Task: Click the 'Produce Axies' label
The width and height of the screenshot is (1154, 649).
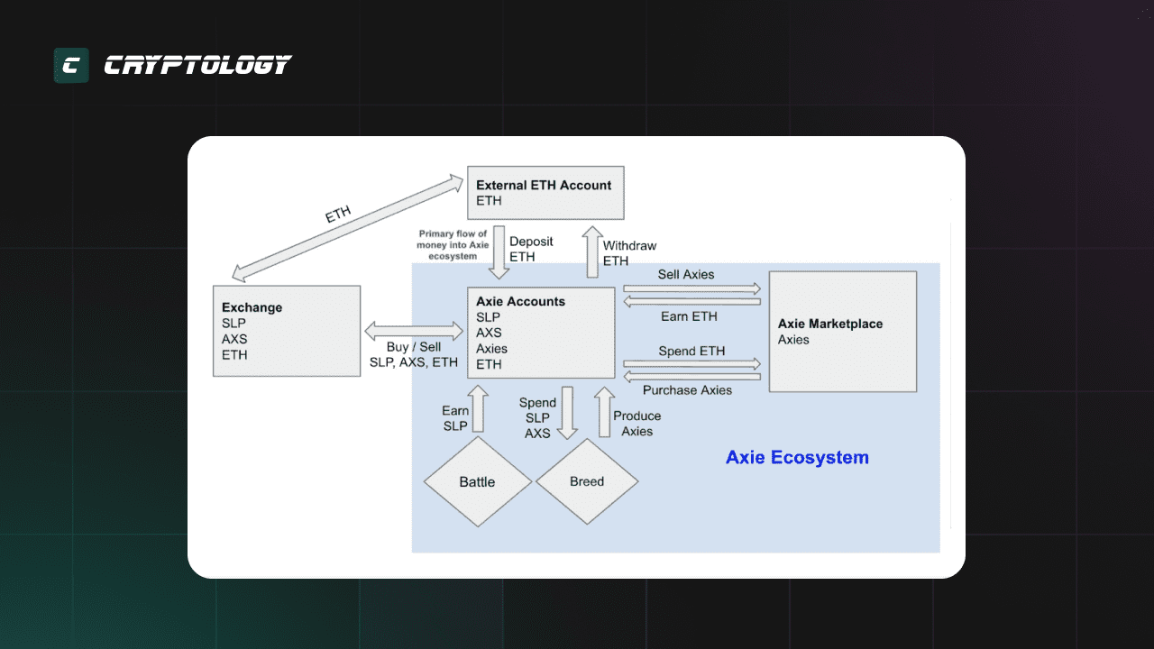Action: [x=637, y=424]
